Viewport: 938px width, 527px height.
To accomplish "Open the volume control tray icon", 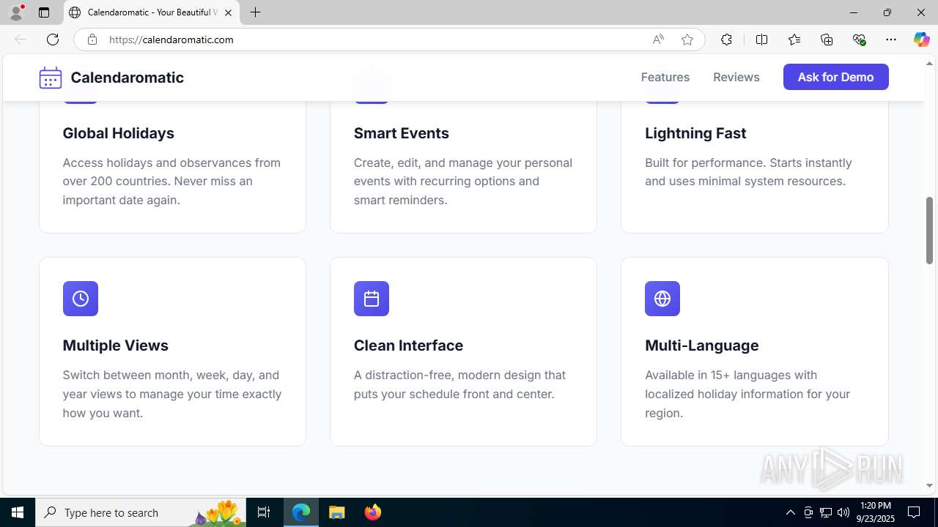I will [x=843, y=512].
